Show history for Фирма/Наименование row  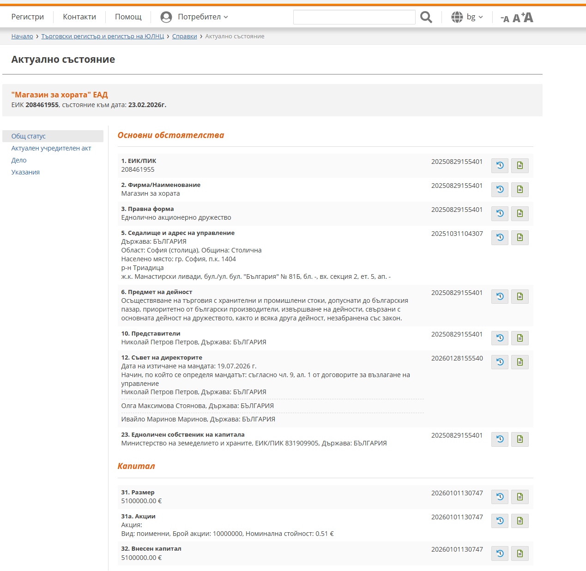[500, 190]
